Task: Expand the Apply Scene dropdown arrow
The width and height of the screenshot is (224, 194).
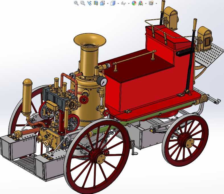Action: (146, 3)
